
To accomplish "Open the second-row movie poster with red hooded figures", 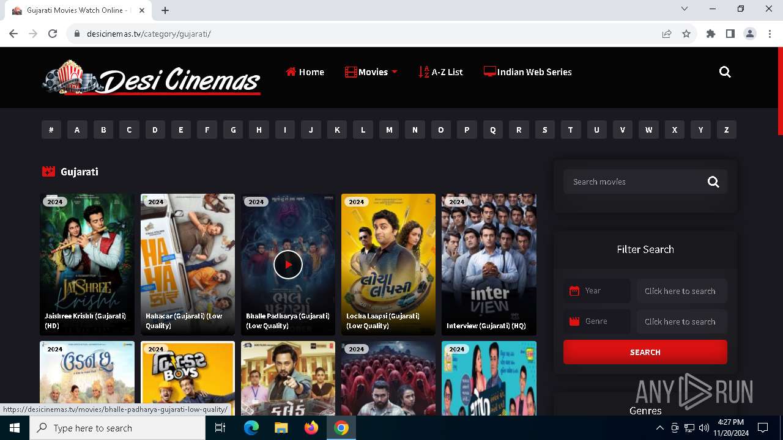I will click(388, 378).
